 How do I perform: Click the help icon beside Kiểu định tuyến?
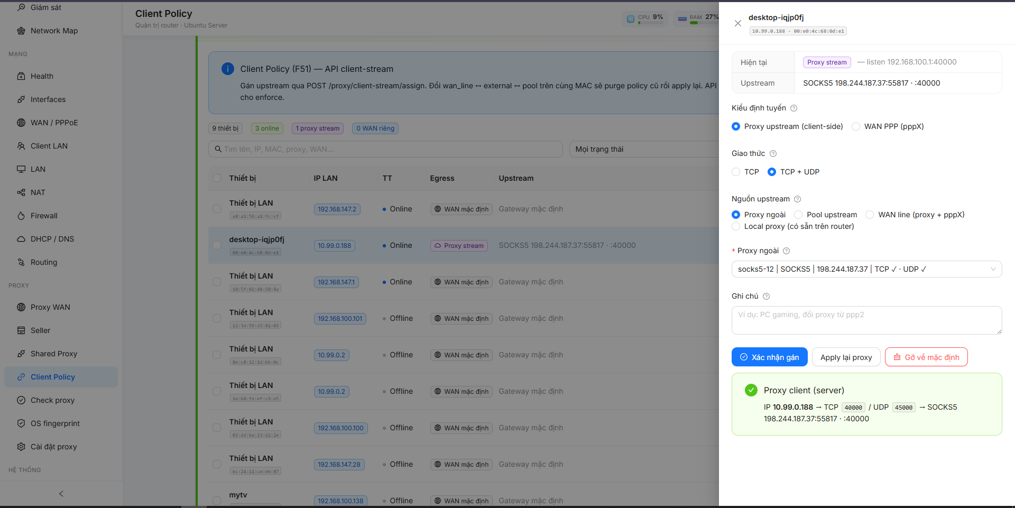pyautogui.click(x=793, y=108)
